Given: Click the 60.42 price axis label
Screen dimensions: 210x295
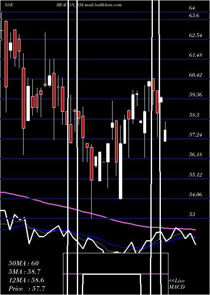Looking at the screenshot, I should pos(196,75).
